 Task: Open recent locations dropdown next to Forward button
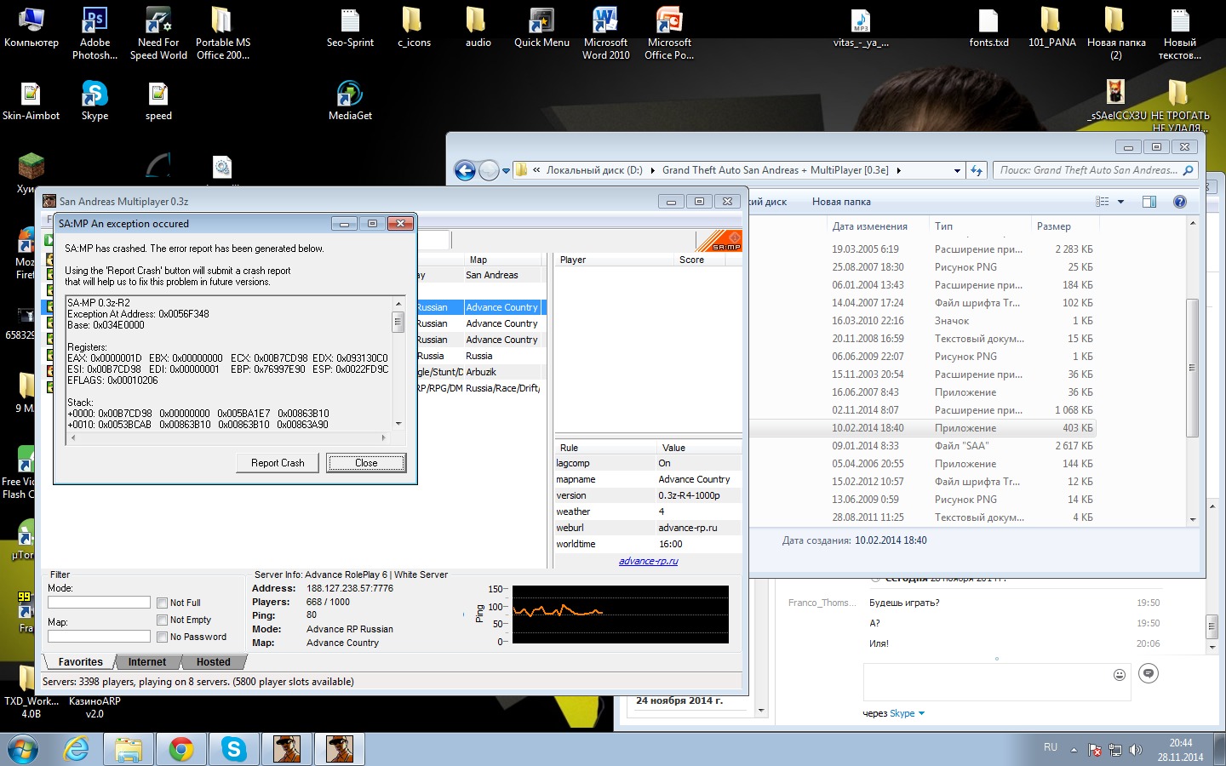(x=506, y=171)
